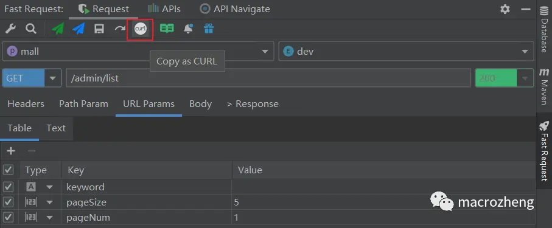Click the keyword key cell

point(147,187)
